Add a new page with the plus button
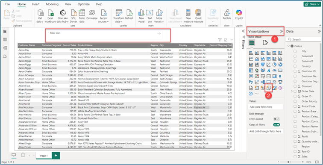Viewport: 323px width, 165px height. pos(56,156)
